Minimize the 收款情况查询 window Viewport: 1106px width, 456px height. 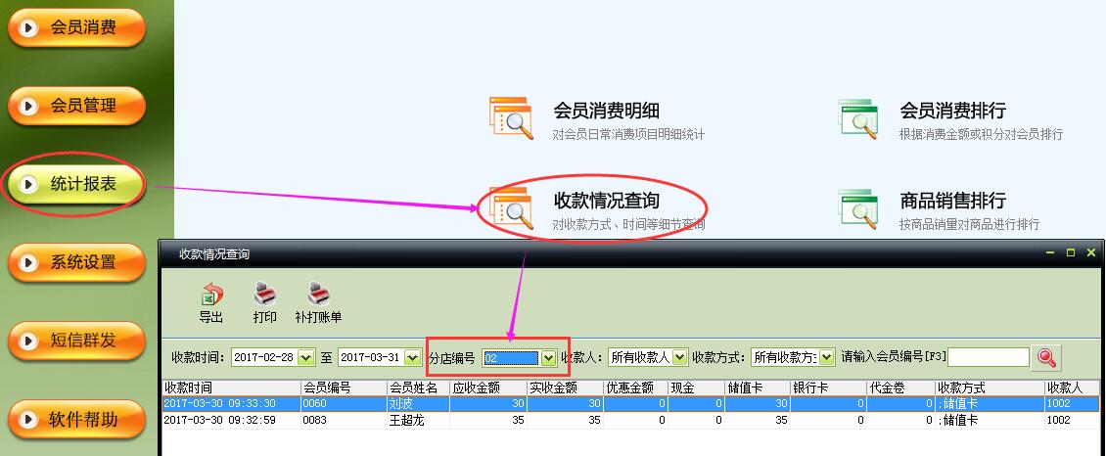tap(1050, 252)
